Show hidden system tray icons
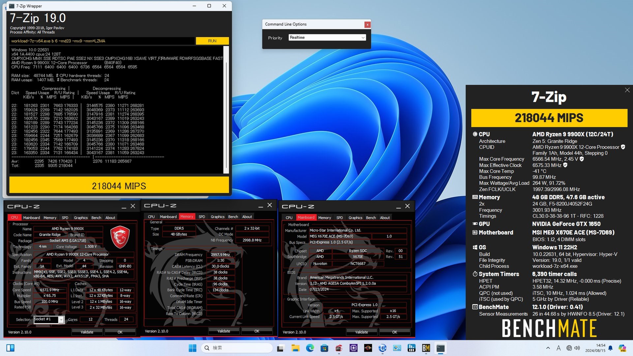Viewport: 633px width, 356px height. pyautogui.click(x=548, y=348)
